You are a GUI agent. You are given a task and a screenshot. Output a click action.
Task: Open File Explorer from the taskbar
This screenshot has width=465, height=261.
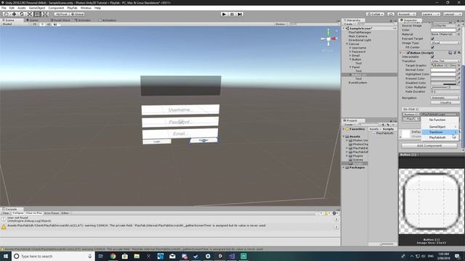point(137,256)
